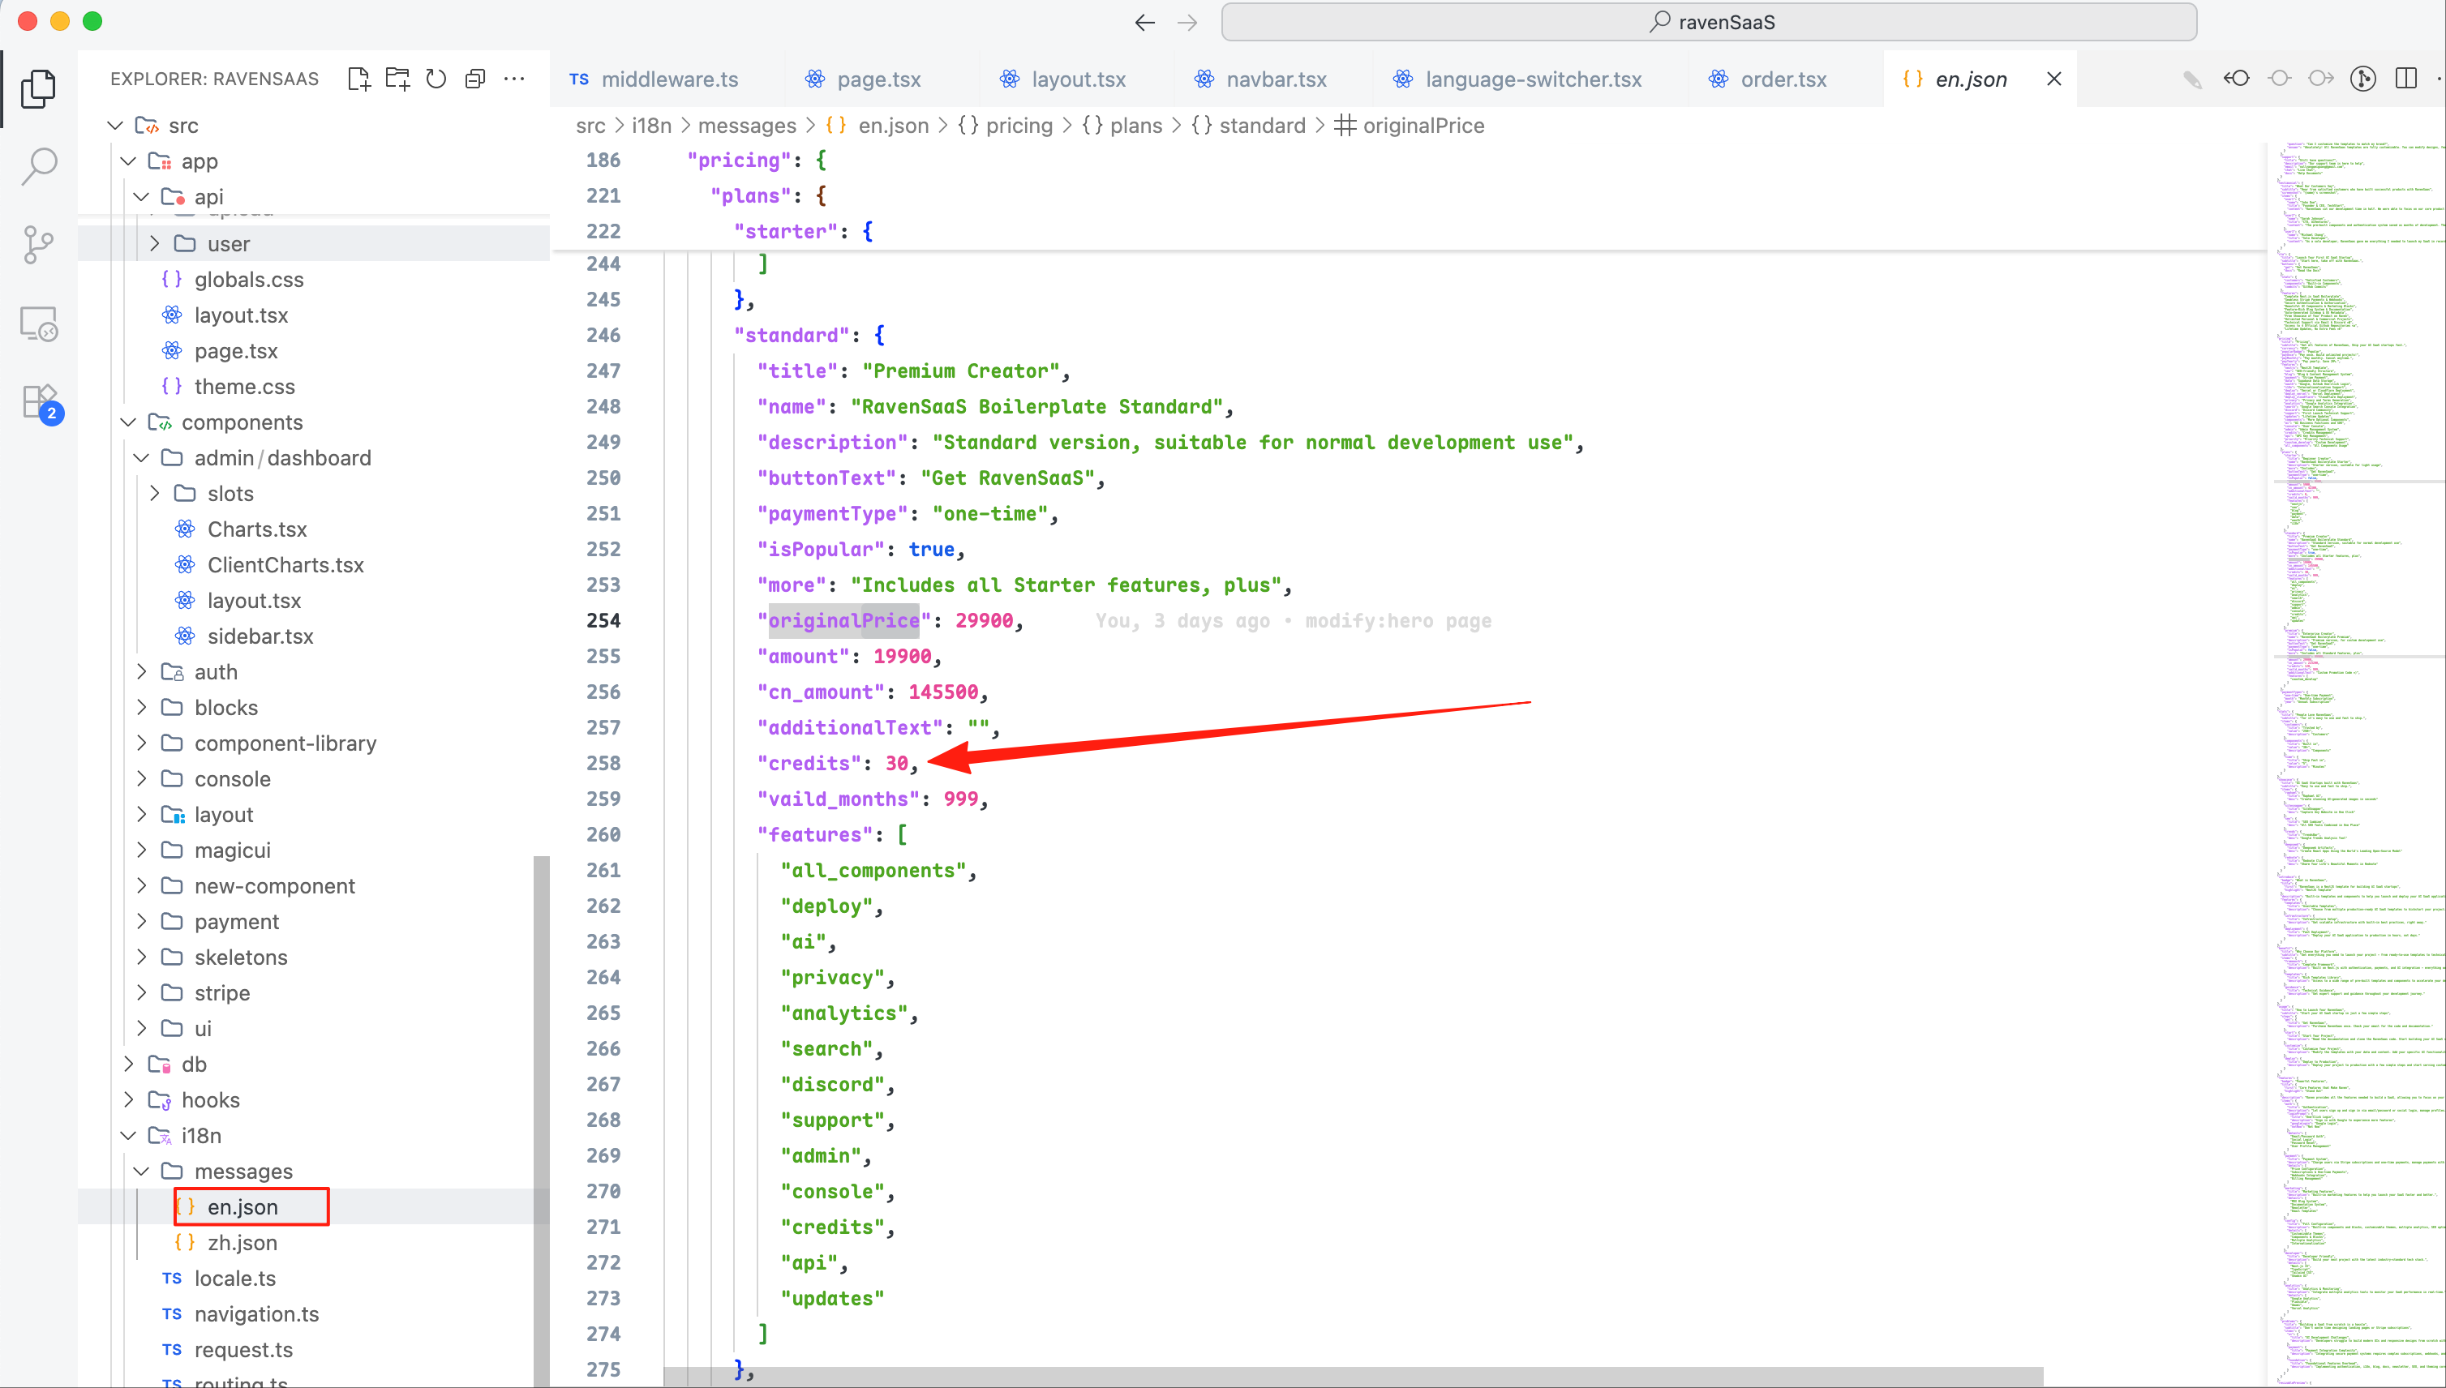
Task: Collapse the components folder
Action: (x=129, y=422)
